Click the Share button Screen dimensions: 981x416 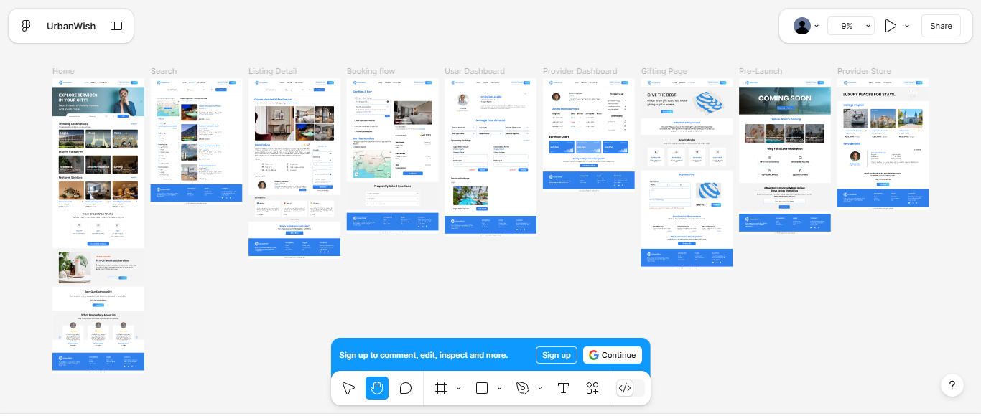coord(941,26)
